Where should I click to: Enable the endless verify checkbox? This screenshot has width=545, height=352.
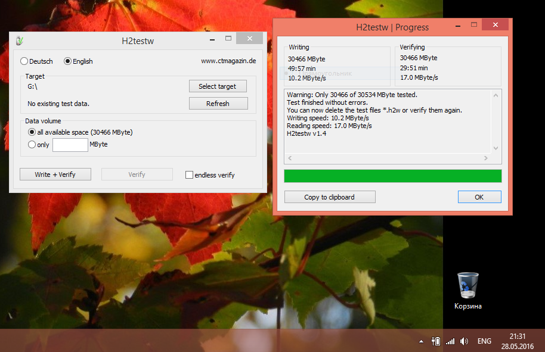coord(189,175)
